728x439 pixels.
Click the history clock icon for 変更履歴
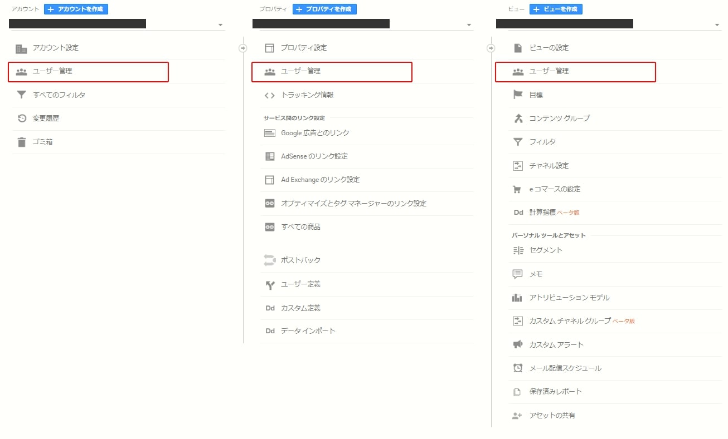pyautogui.click(x=21, y=119)
